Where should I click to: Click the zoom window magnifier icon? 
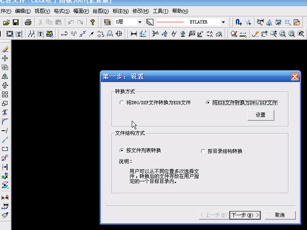[x=283, y=34]
